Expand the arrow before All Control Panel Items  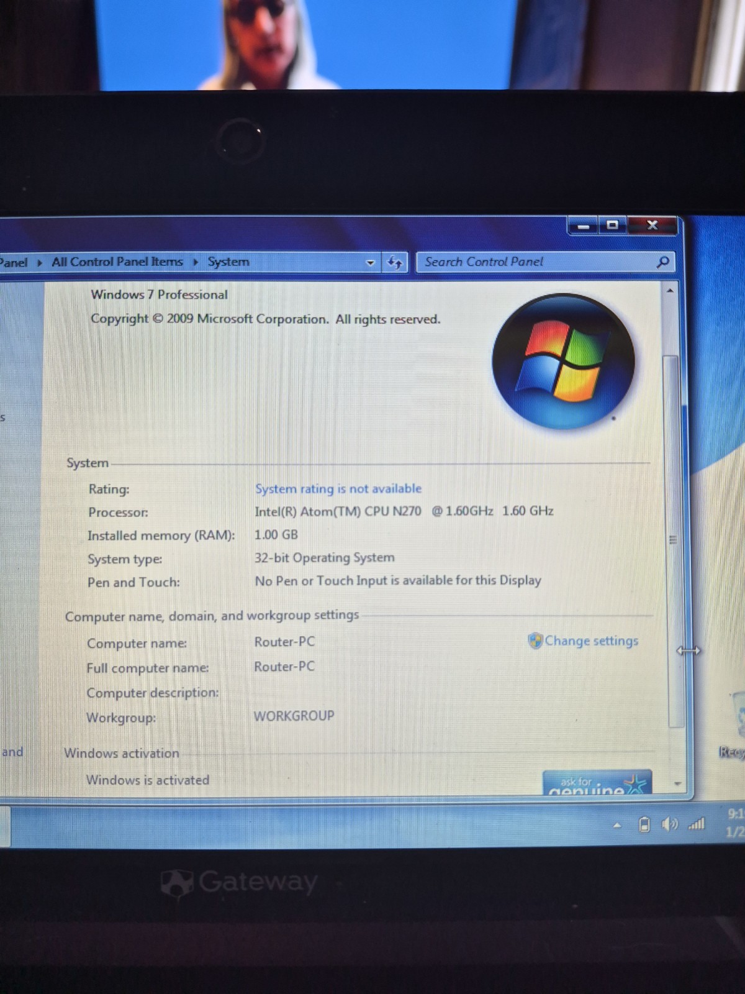[x=40, y=263]
